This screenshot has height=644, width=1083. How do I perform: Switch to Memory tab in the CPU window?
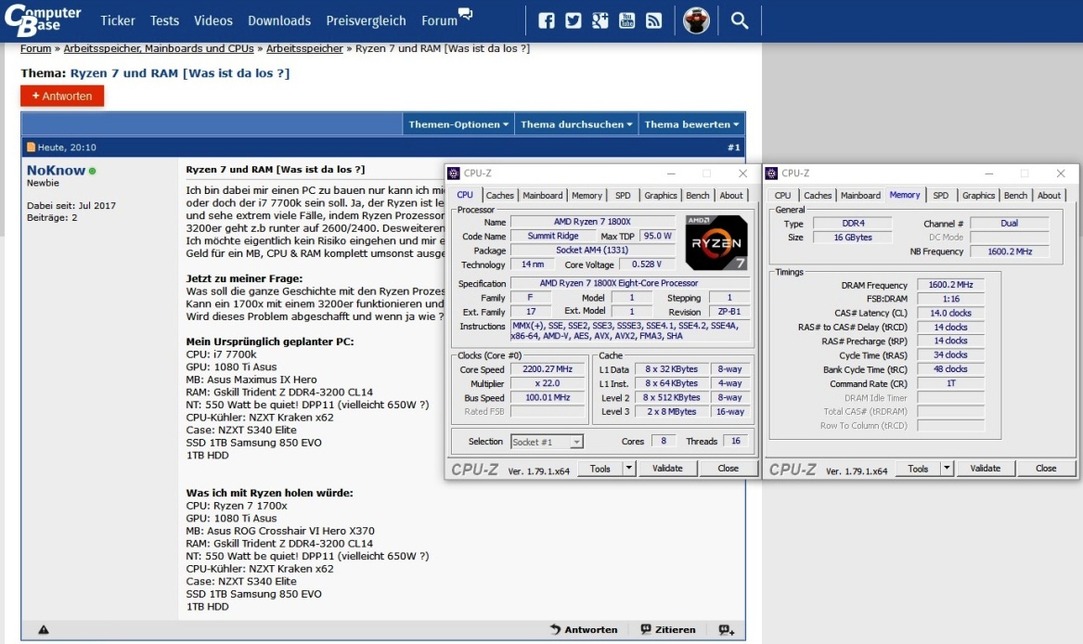pyautogui.click(x=587, y=196)
